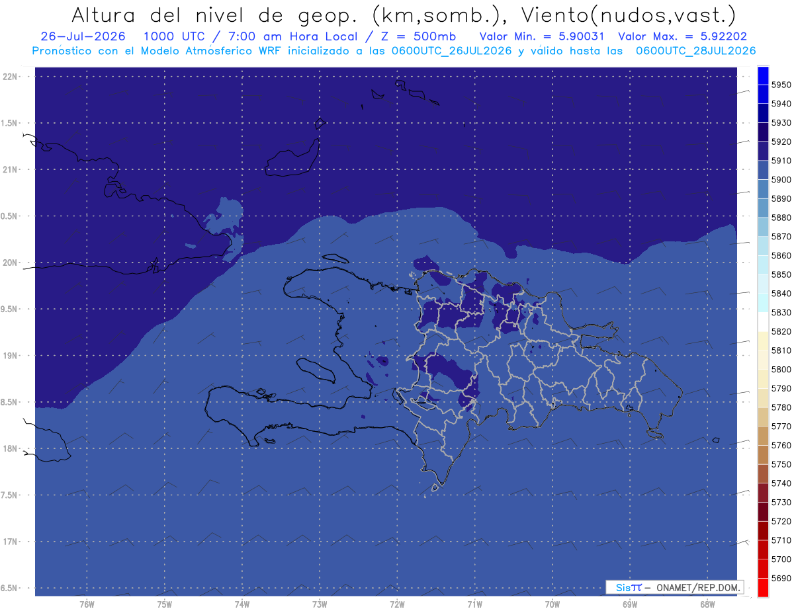Click the '69W' longitude axis label
The width and height of the screenshot is (794, 613).
pos(630,604)
